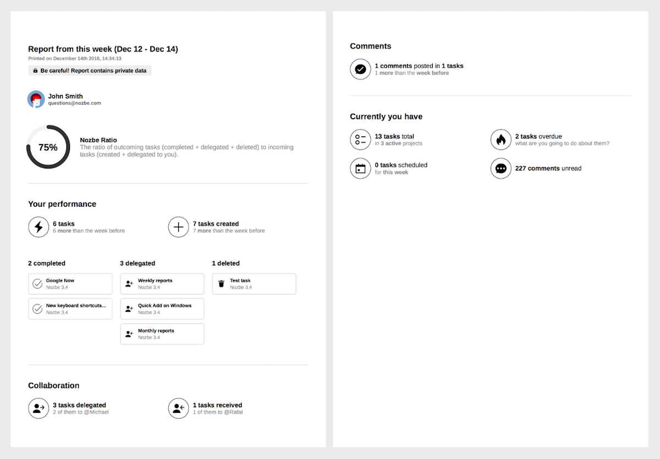Click the 'Comments' section heading
This screenshot has width=660, height=459.
[x=371, y=46]
